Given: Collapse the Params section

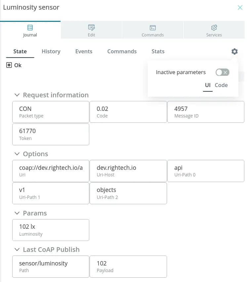Looking at the screenshot, I should pos(17,213).
